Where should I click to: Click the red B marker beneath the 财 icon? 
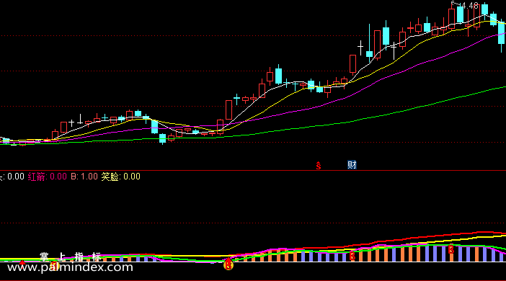(x=352, y=257)
